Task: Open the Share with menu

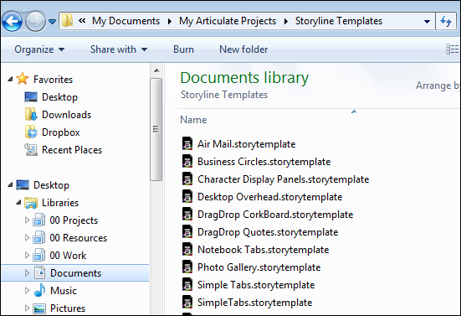Action: (x=119, y=49)
